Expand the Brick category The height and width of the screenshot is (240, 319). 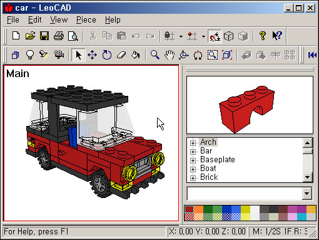click(193, 178)
